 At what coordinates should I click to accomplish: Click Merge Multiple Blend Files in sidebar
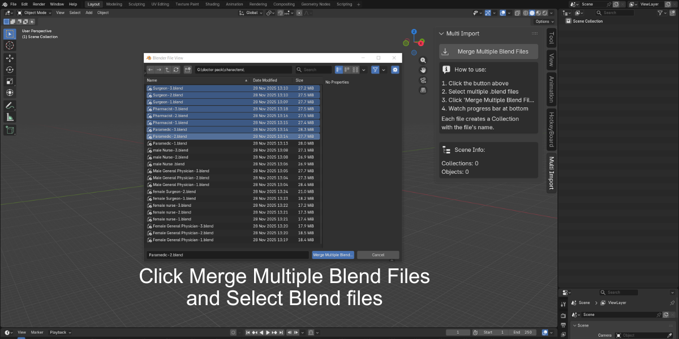tap(488, 51)
